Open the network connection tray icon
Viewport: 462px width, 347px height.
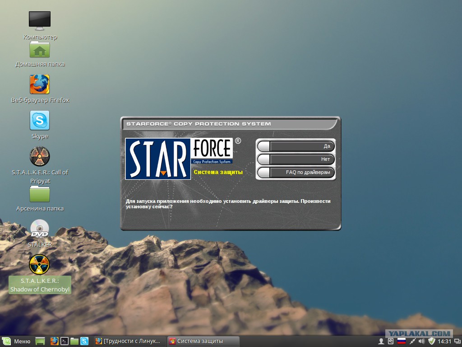click(412, 342)
